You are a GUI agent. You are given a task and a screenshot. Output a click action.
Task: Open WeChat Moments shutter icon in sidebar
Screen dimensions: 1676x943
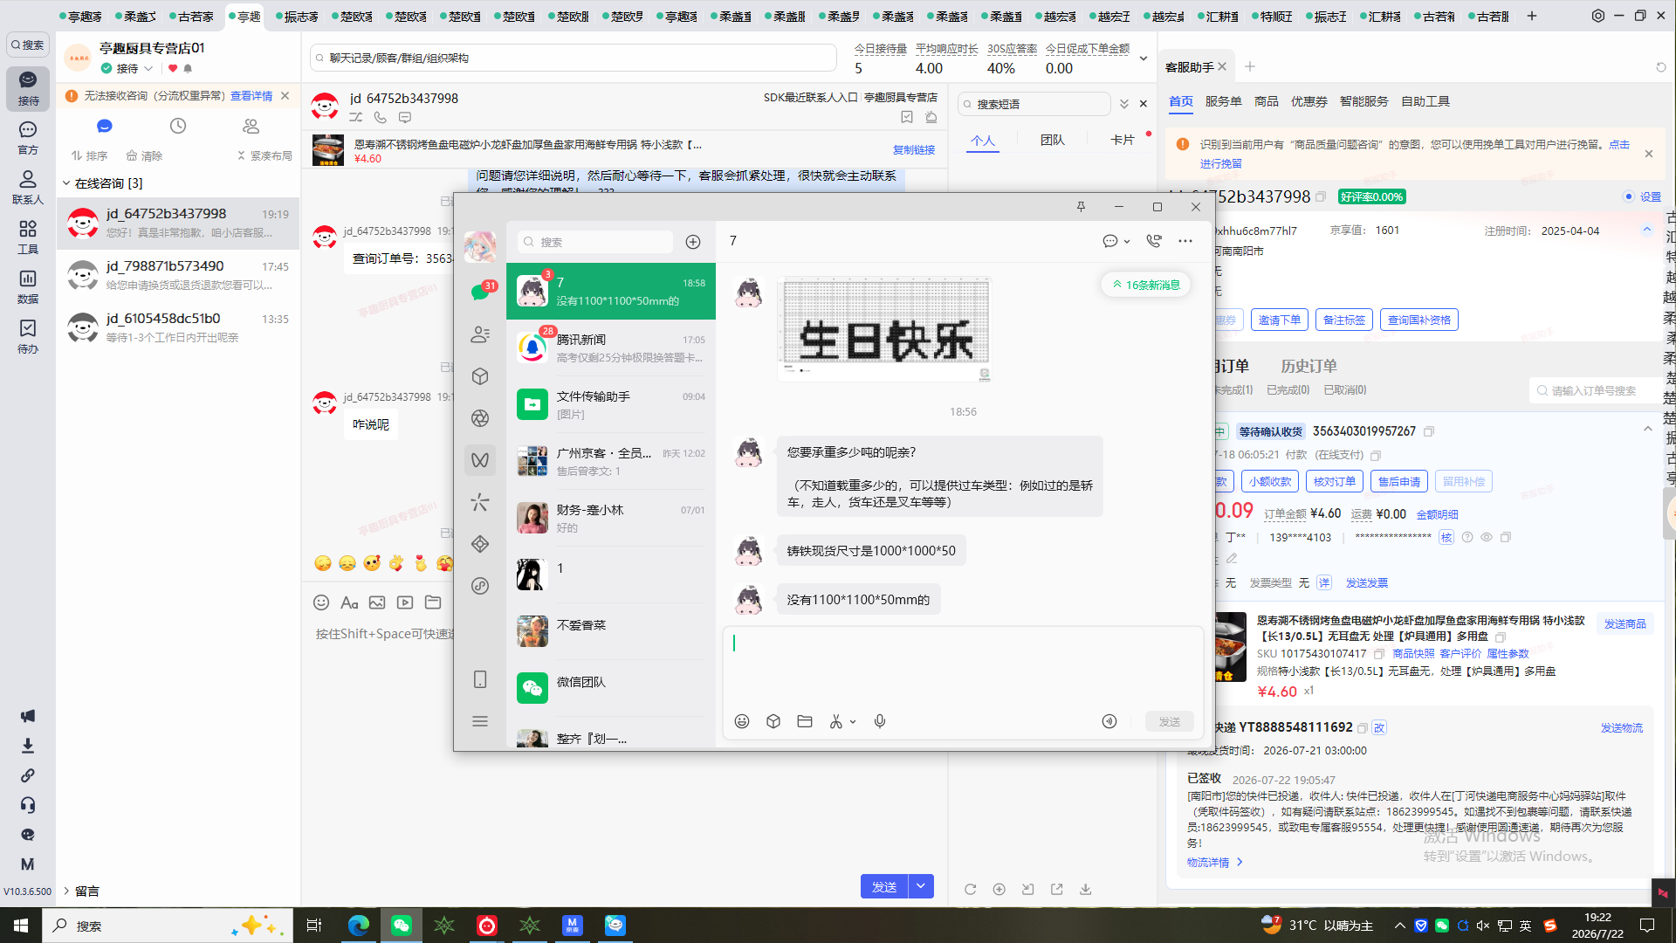480,418
